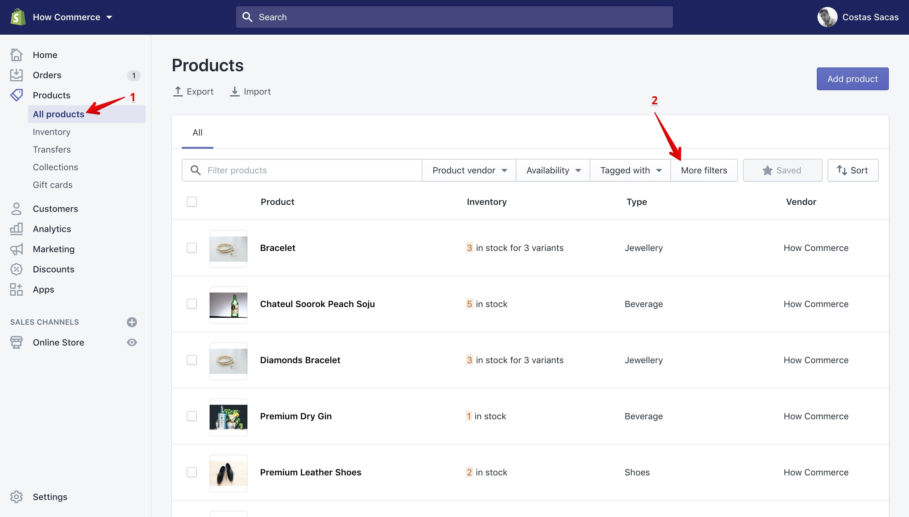Click the sort arrows icon
Screen dimensions: 909x517
841,170
